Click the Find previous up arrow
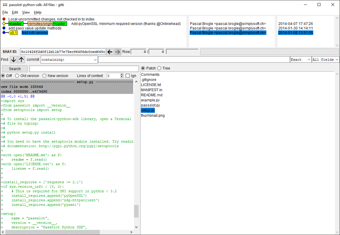 point(21,59)
